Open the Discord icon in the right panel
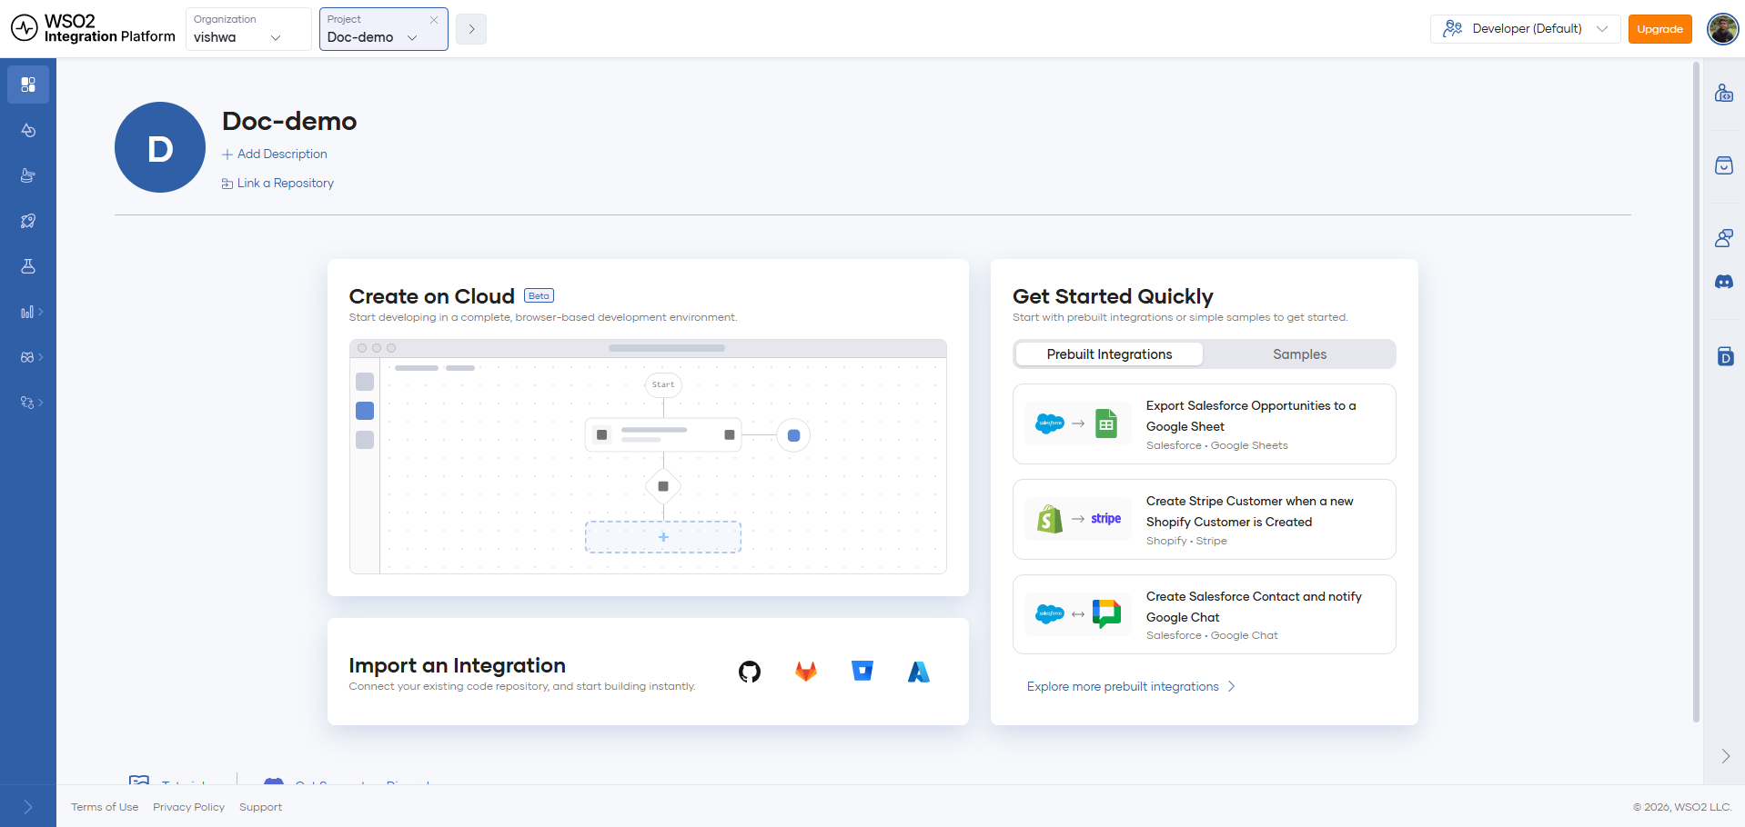 coord(1724,282)
